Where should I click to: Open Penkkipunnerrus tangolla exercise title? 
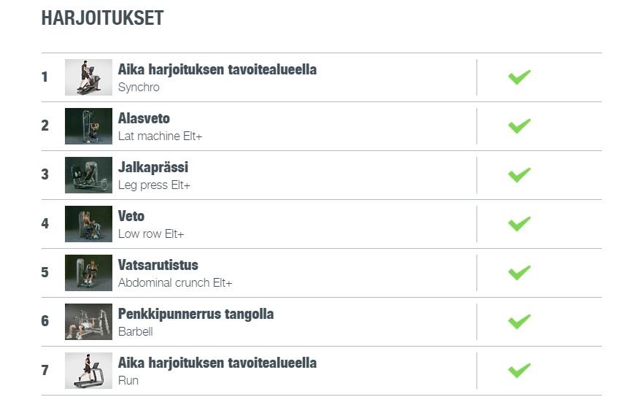click(x=196, y=314)
